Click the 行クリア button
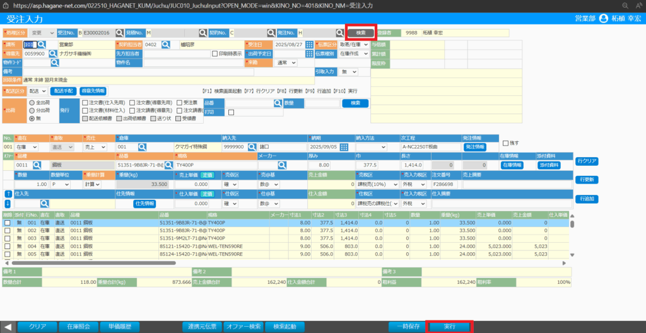Viewport: 646px width, 333px height. (587, 161)
